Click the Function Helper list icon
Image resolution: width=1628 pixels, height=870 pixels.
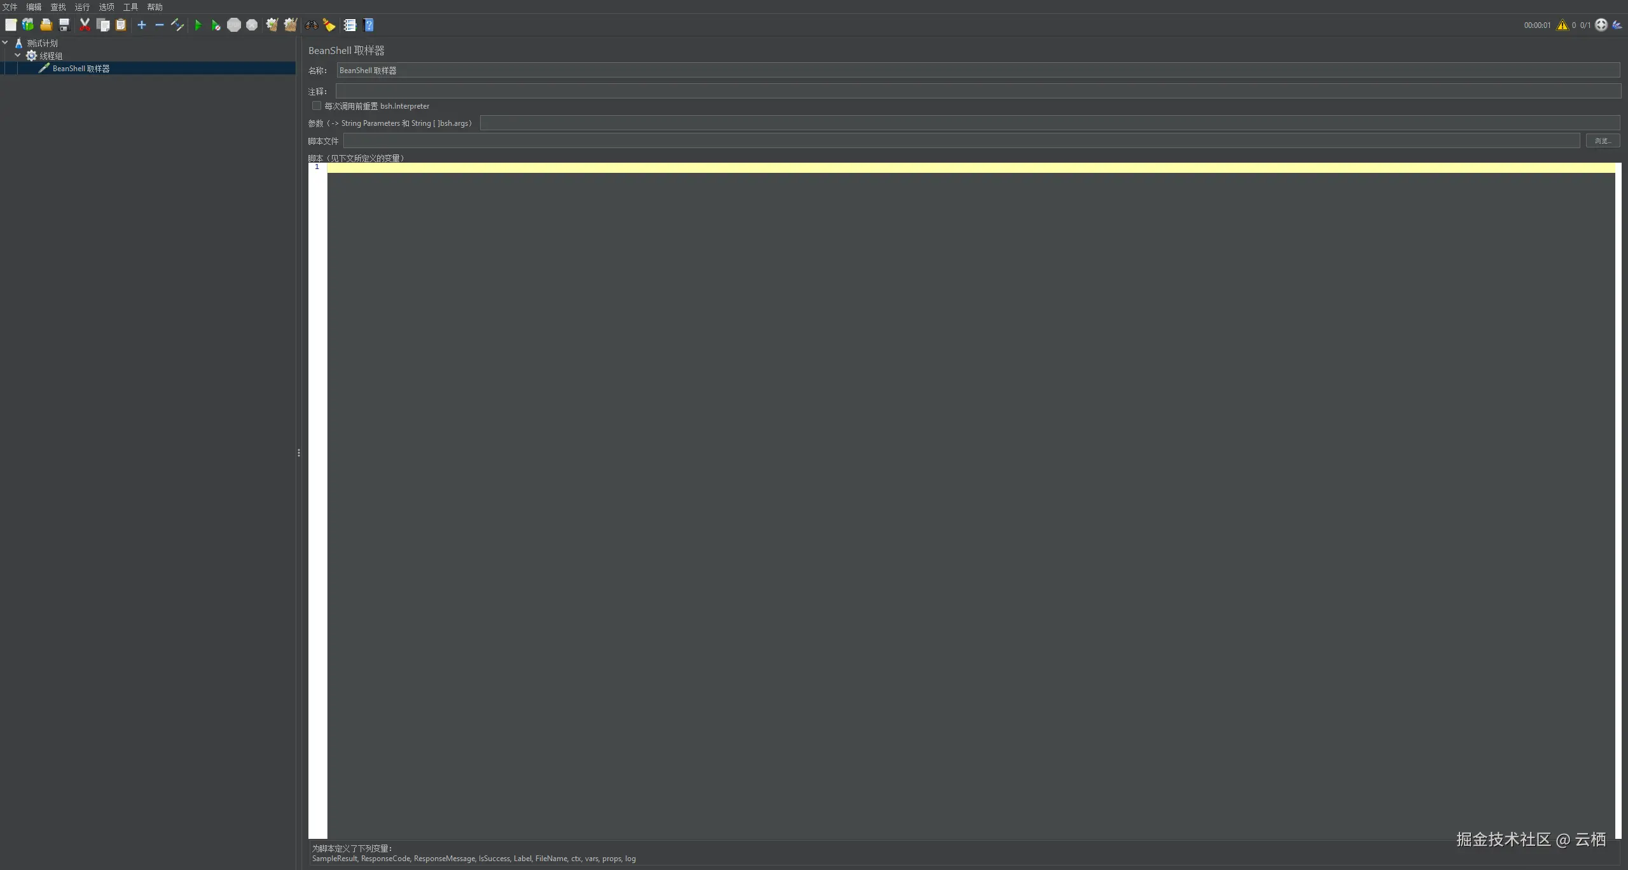pyautogui.click(x=350, y=25)
